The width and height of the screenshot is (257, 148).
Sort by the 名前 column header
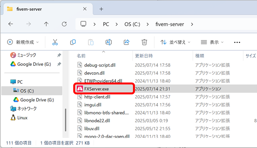pos(81,56)
